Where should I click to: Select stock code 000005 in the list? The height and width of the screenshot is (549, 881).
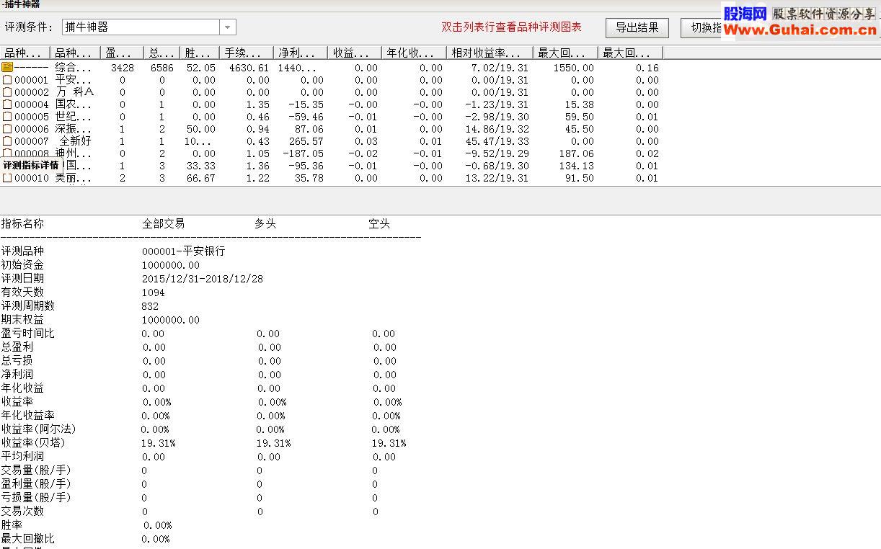coord(31,117)
